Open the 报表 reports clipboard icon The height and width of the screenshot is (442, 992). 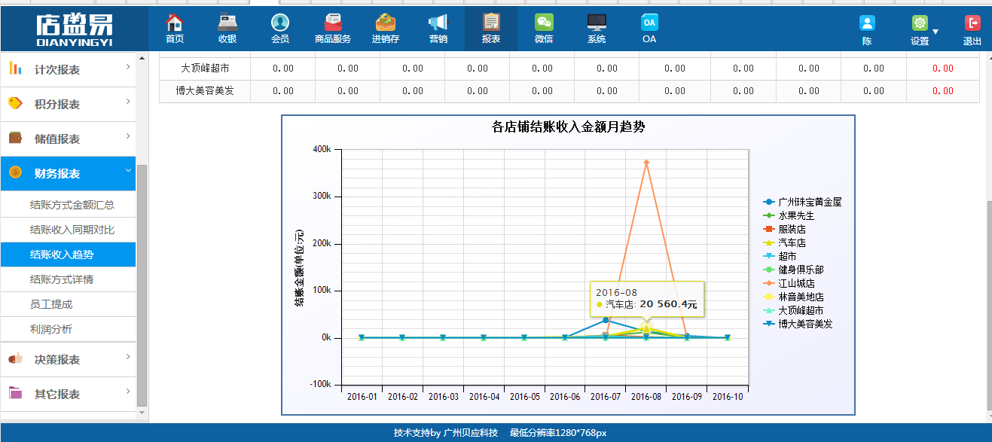coord(491,23)
